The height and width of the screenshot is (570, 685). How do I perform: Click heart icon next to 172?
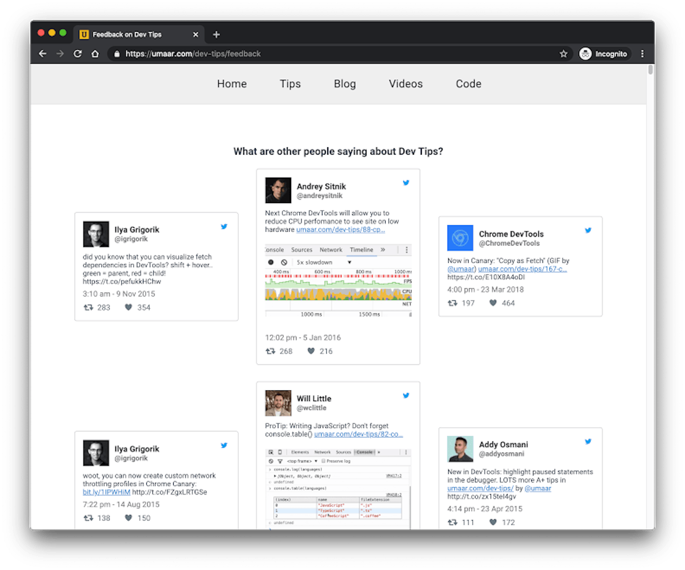pyautogui.click(x=493, y=522)
